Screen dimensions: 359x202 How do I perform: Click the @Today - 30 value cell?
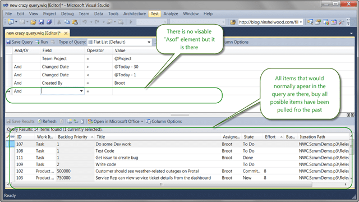click(x=126, y=67)
